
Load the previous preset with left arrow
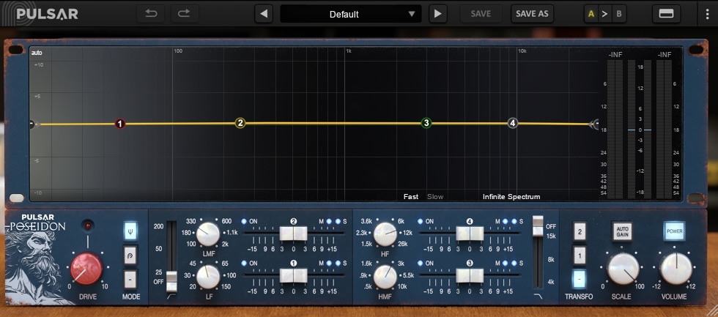pos(264,14)
